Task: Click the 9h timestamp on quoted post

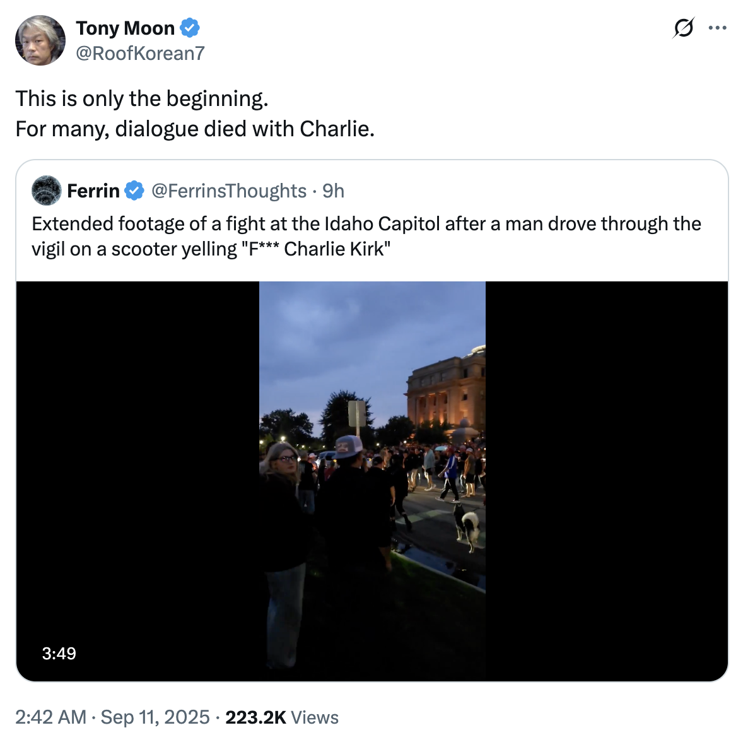Action: pyautogui.click(x=333, y=191)
